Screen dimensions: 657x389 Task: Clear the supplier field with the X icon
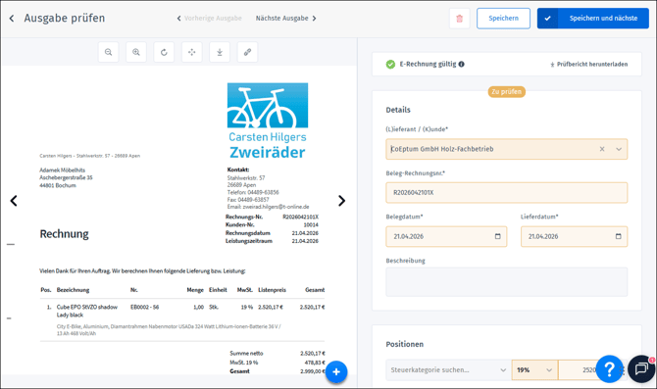coord(602,149)
